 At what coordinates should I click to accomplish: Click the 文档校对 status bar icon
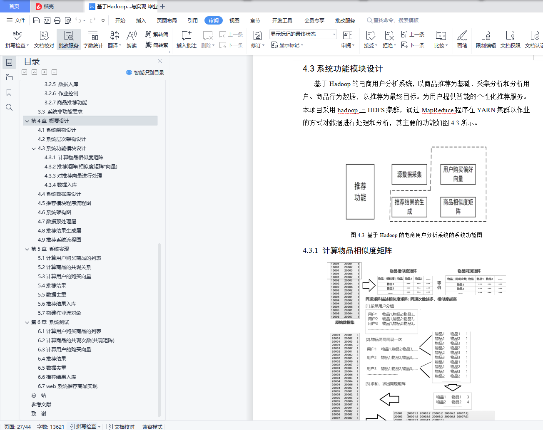(x=121, y=427)
